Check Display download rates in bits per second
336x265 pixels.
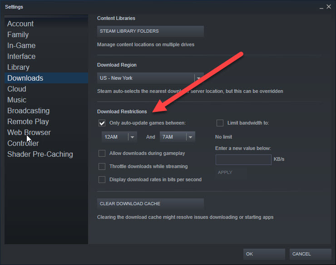tap(102, 179)
